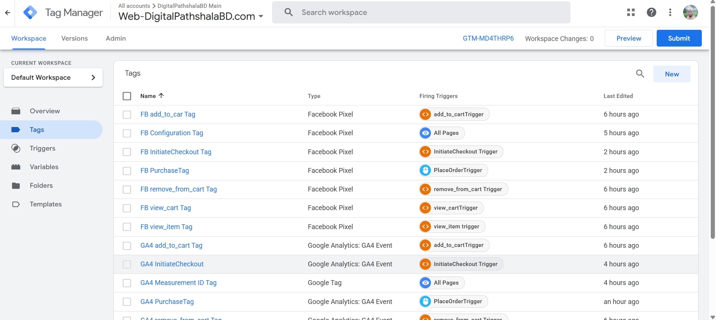
Task: Click All Pages eye icon in FB Configuration row
Action: coord(425,133)
